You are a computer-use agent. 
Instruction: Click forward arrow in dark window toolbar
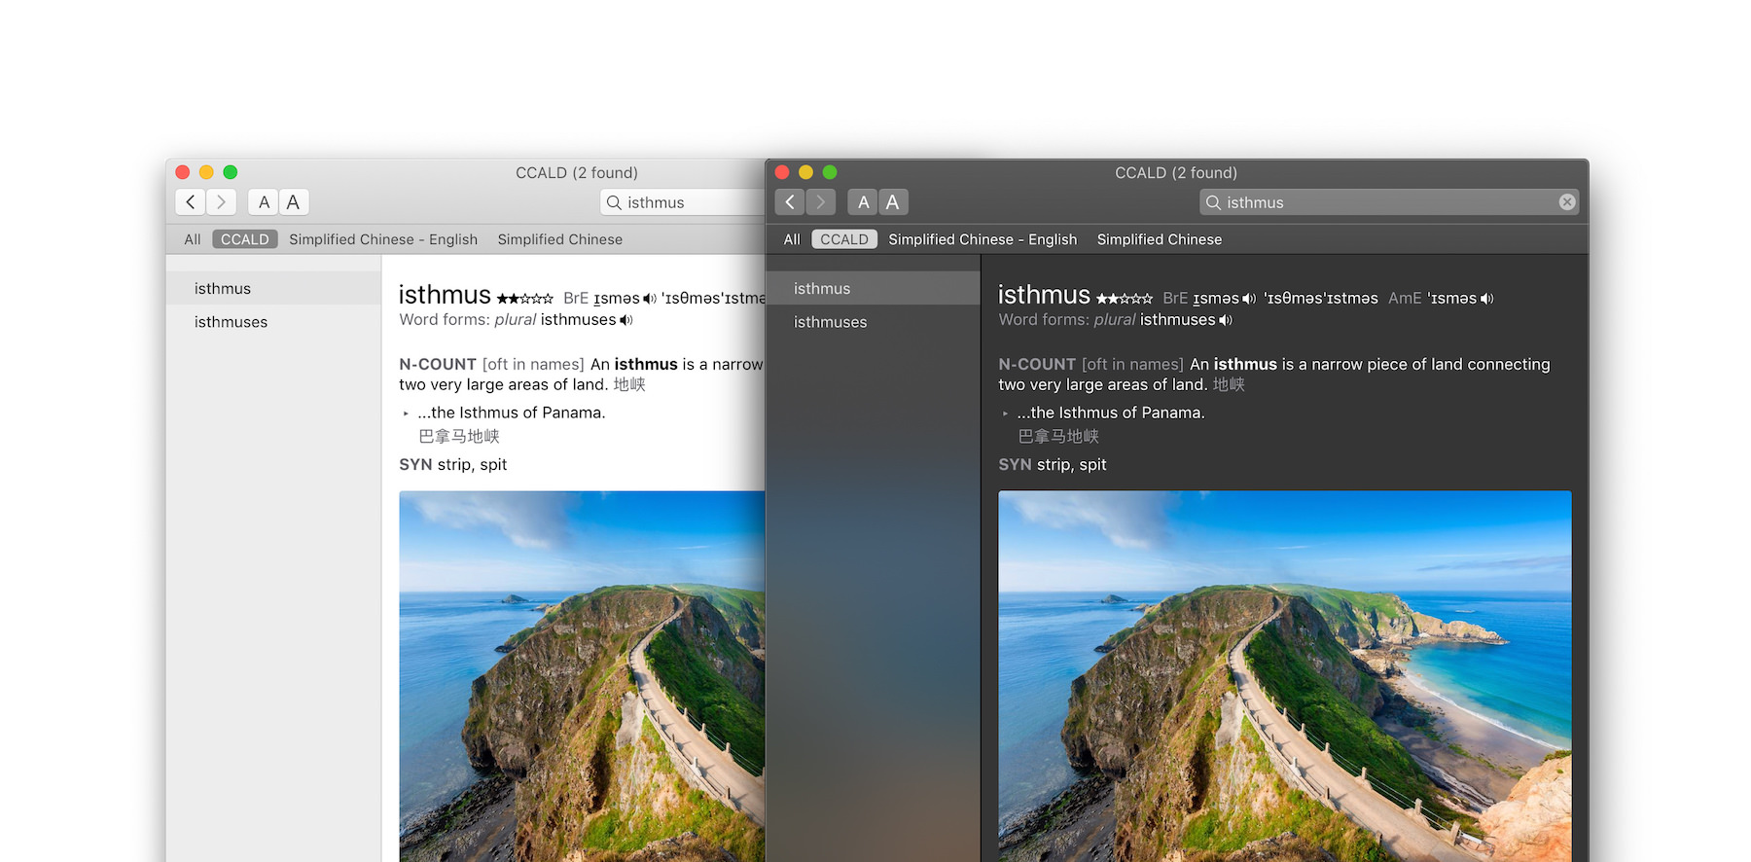pyautogui.click(x=820, y=202)
